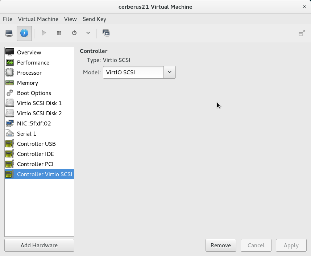This screenshot has height=256, width=311.
Task: Remove the Virtio SCSI controller
Action: [x=221, y=245]
